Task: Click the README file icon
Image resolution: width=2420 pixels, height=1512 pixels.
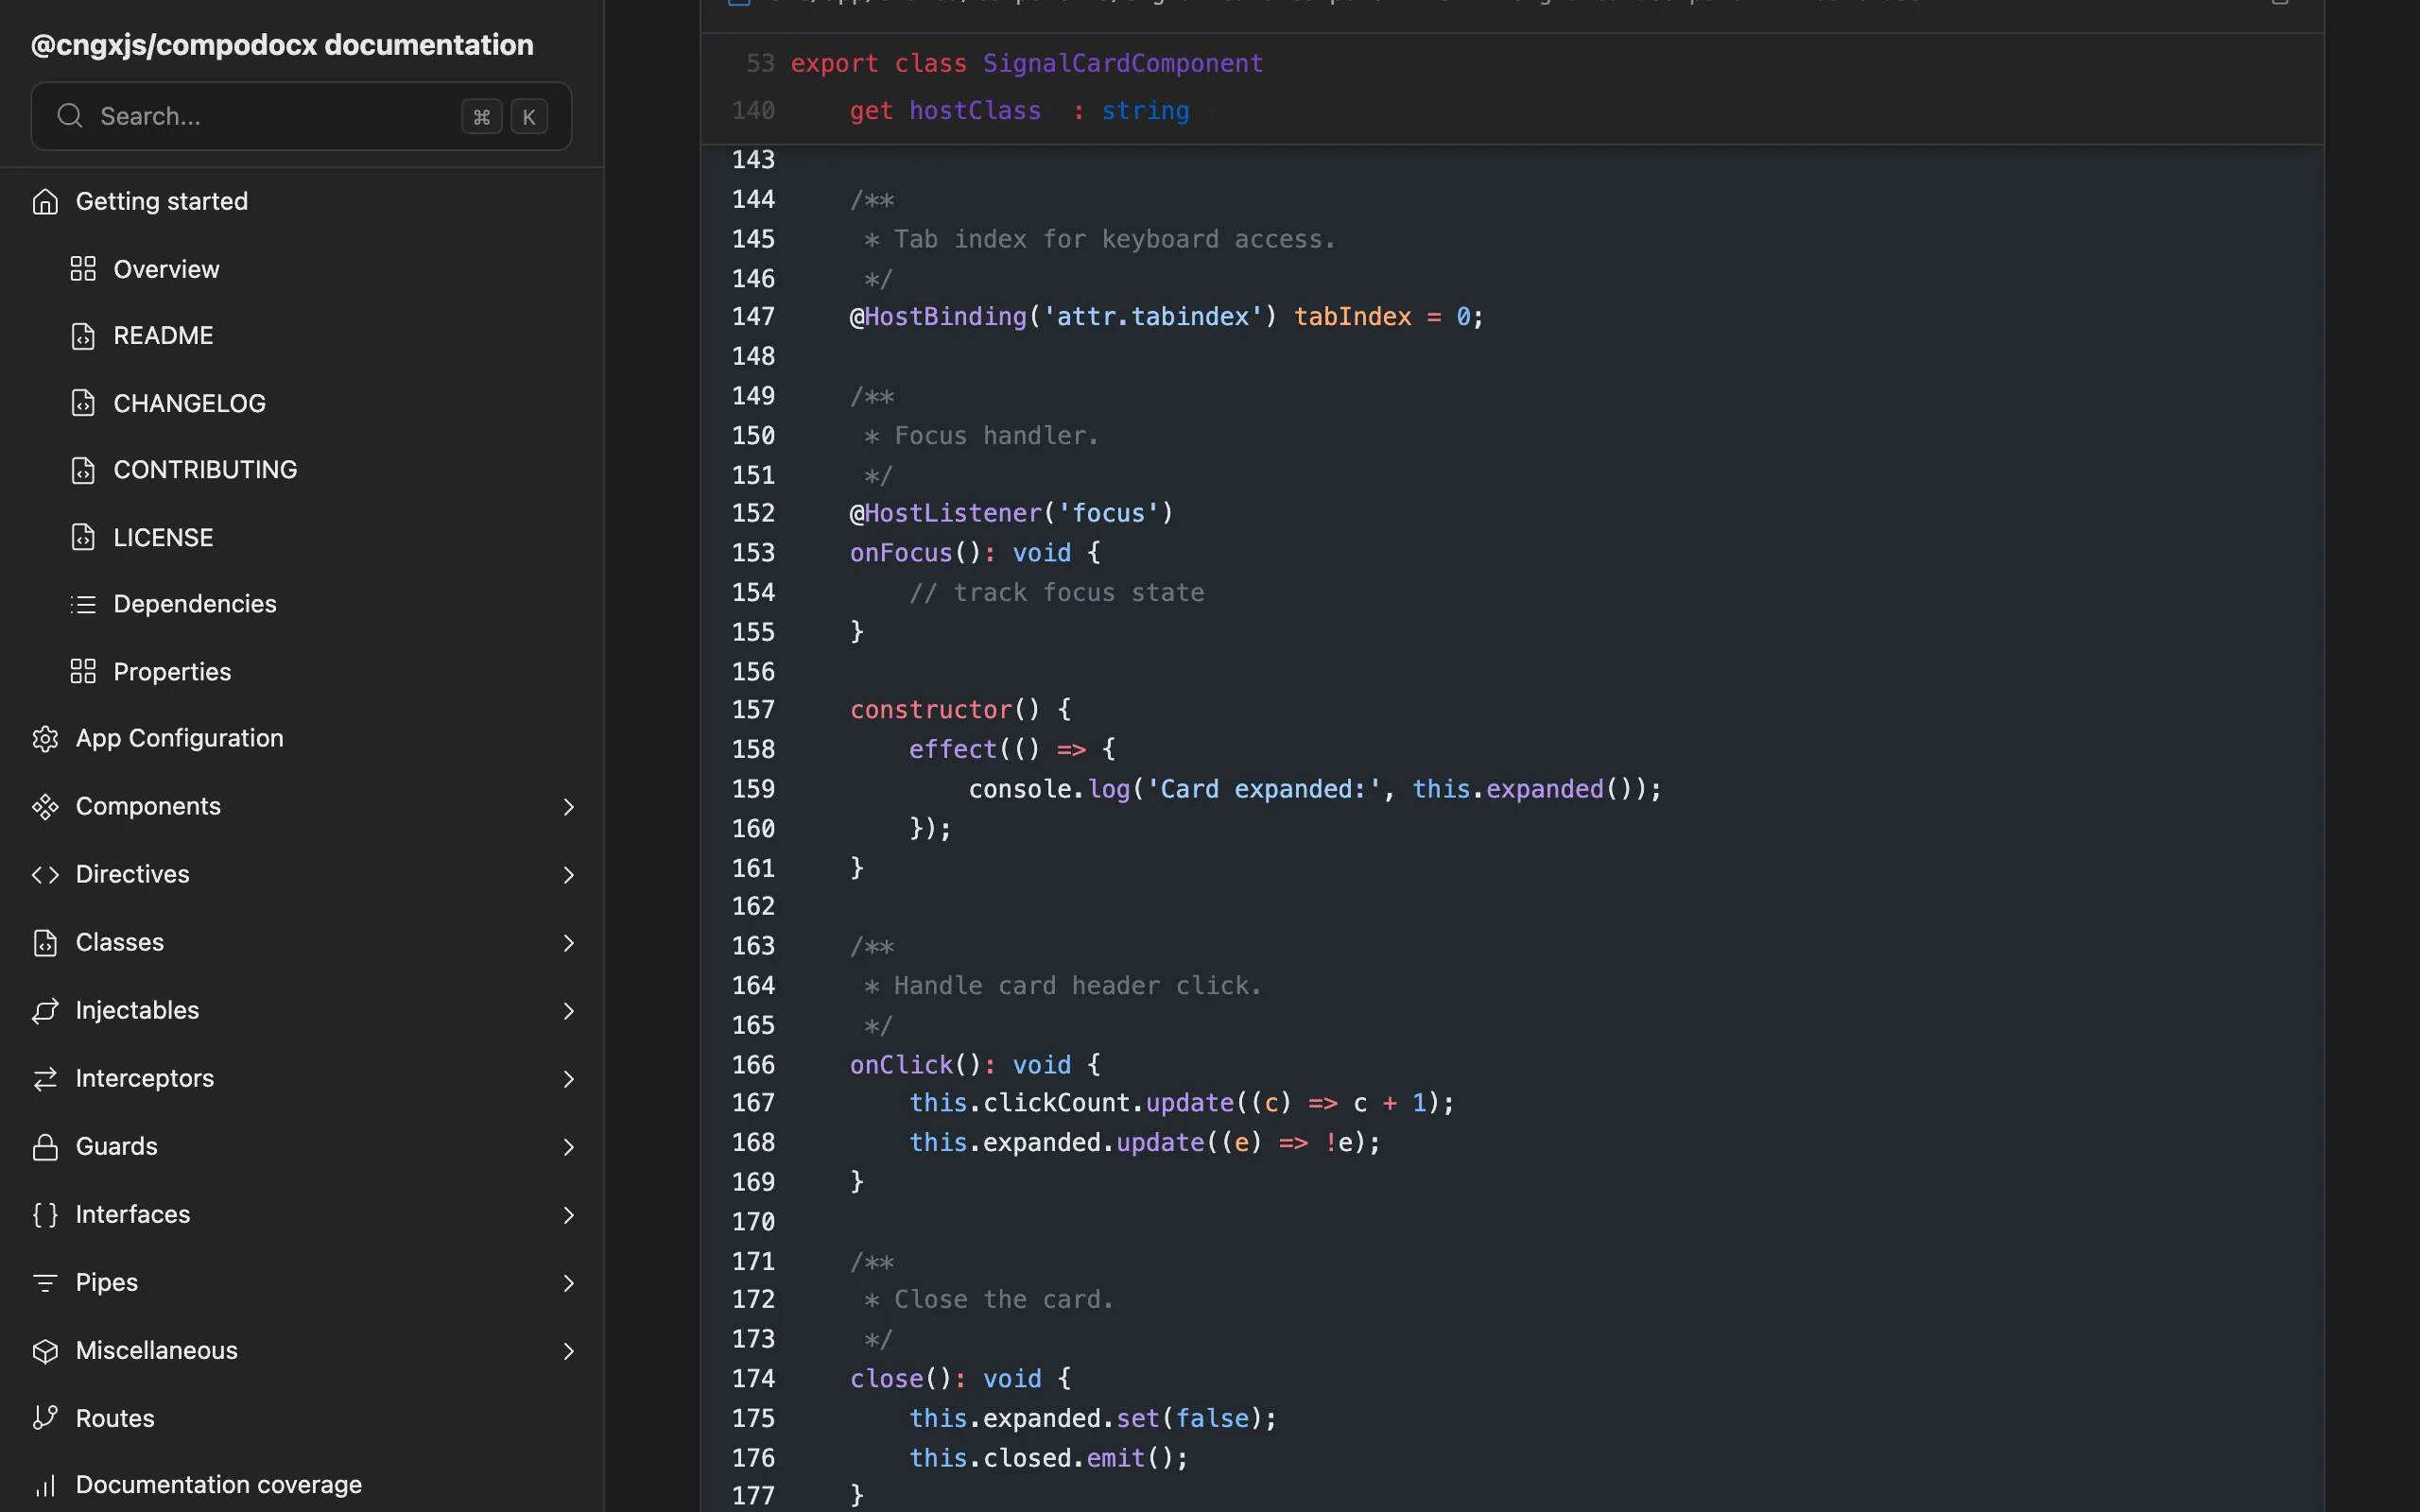Action: [83, 336]
